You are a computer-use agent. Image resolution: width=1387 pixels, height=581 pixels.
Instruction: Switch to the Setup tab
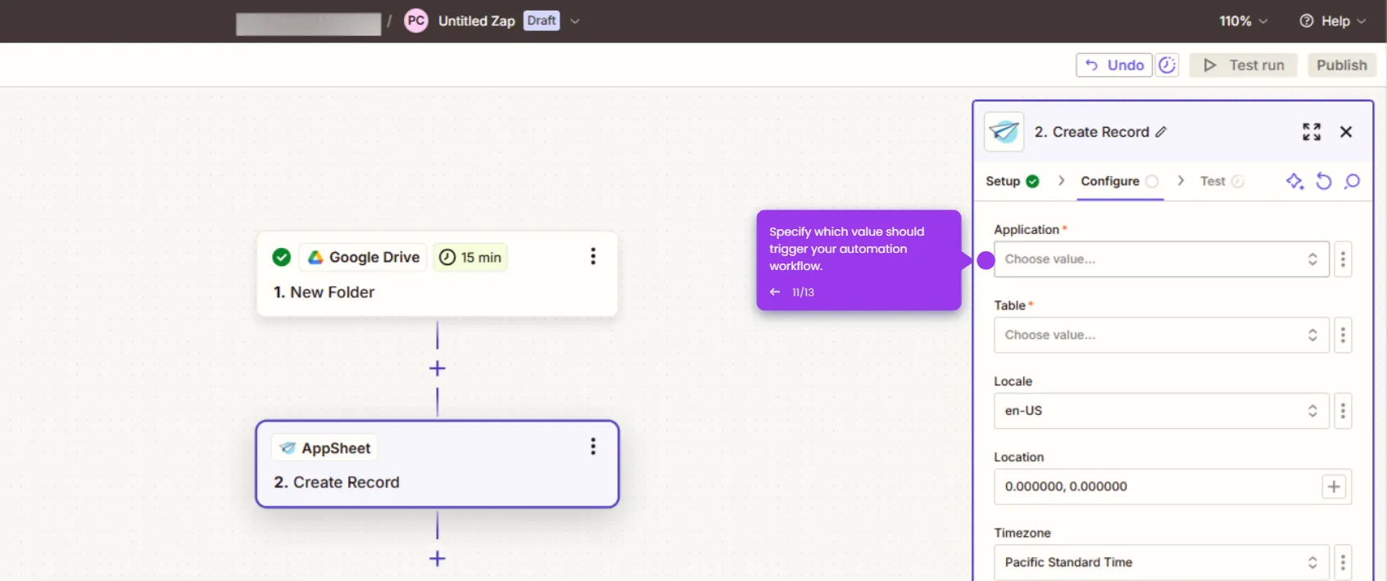tap(1013, 181)
